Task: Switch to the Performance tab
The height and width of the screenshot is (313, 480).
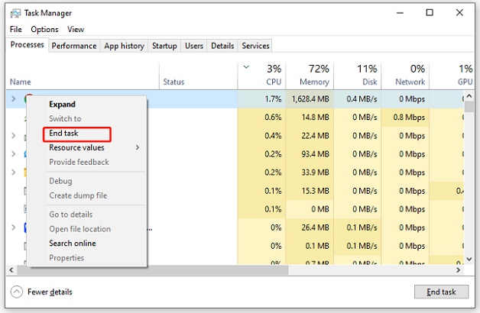Action: 74,46
